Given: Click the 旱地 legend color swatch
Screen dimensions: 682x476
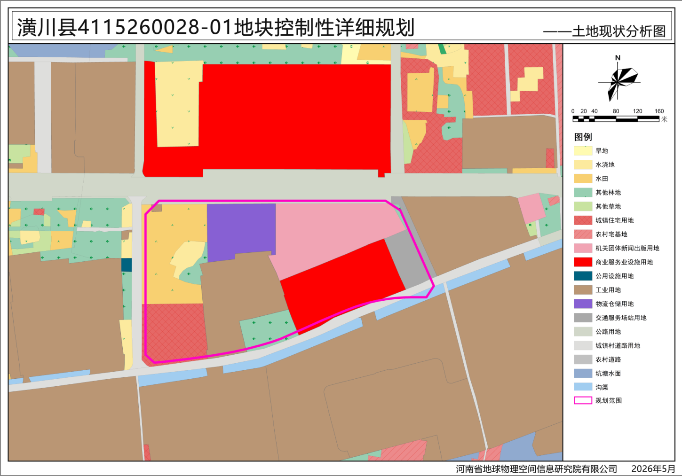Looking at the screenshot, I should click(583, 151).
